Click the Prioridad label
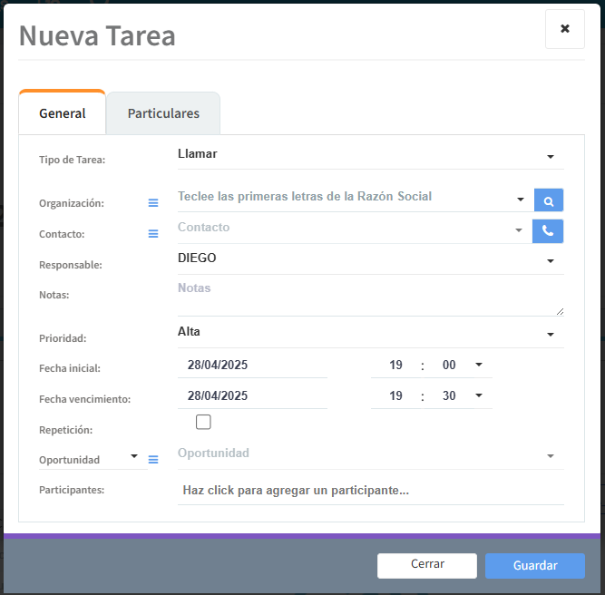Image resolution: width=605 pixels, height=595 pixels. coord(63,338)
